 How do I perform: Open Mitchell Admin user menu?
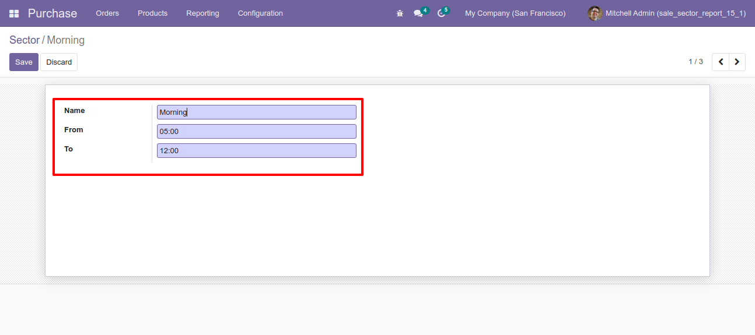click(x=667, y=13)
